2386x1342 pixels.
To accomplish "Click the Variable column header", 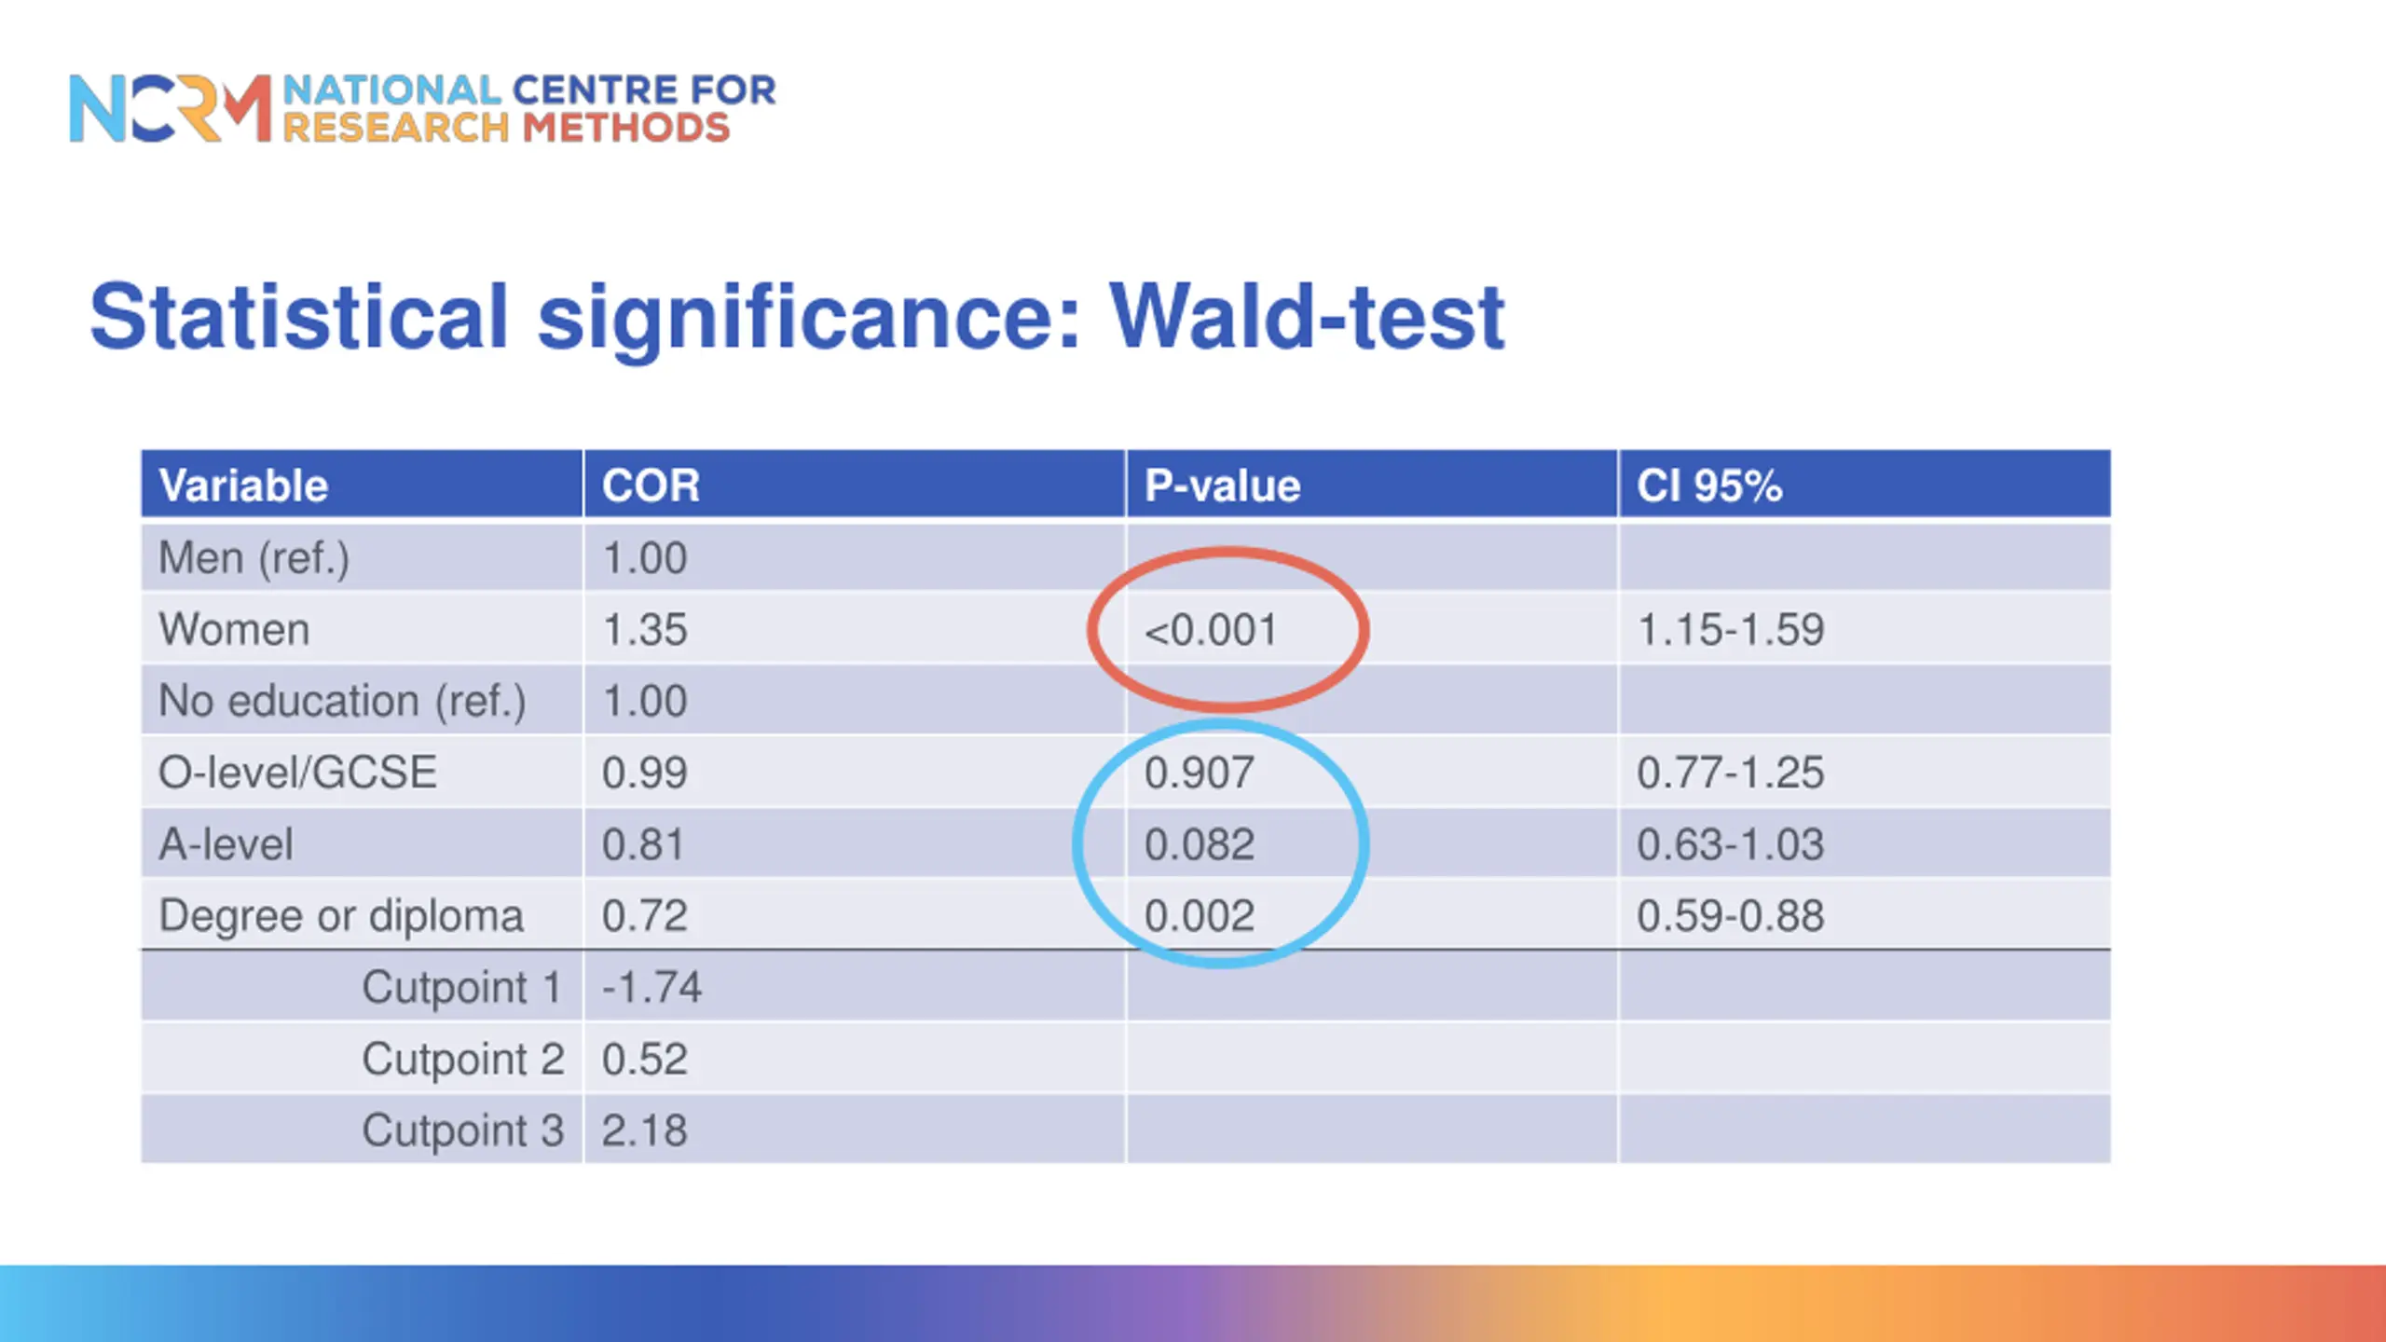I will 243,486.
